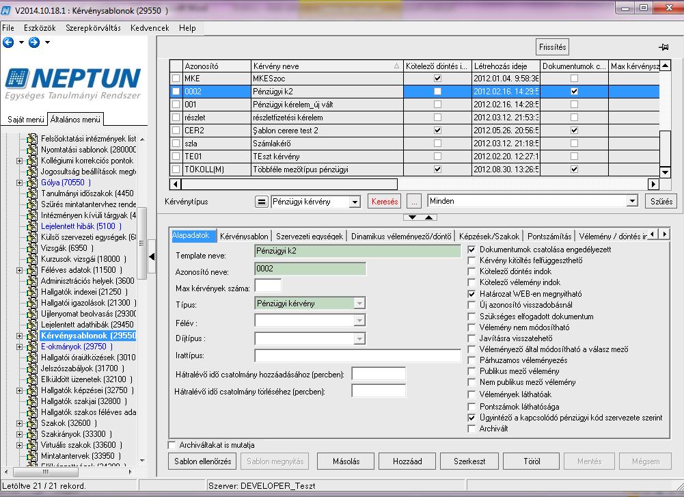Click the tree icon of Szakirányok (33300)
The height and width of the screenshot is (497, 684).
(x=32, y=433)
